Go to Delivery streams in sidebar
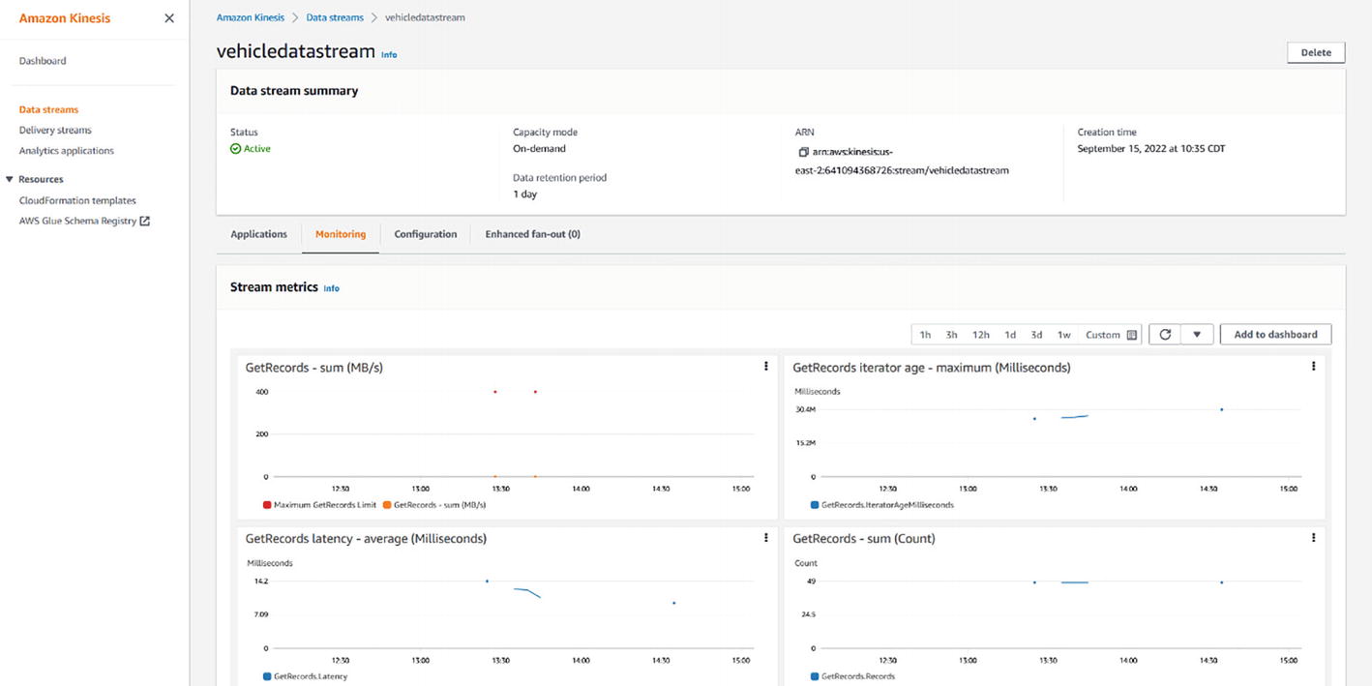Image resolution: width=1372 pixels, height=686 pixels. click(x=55, y=130)
